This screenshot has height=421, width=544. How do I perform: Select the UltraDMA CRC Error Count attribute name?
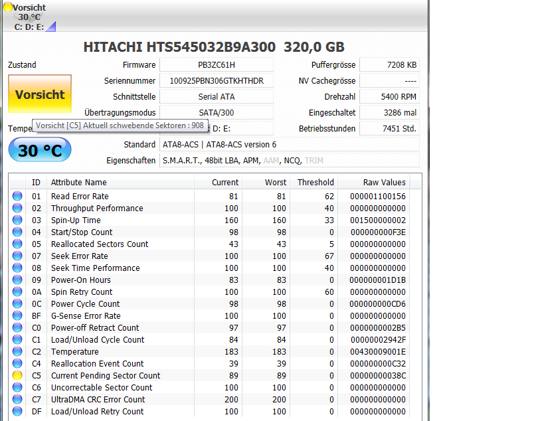[98, 400]
